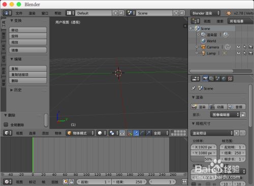This screenshot has width=254, height=186.
Task: Open the 窗口 (Window) menu
Action: pos(45,13)
